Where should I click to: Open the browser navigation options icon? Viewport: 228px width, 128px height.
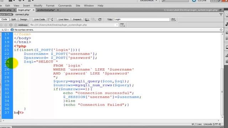(x=123, y=25)
